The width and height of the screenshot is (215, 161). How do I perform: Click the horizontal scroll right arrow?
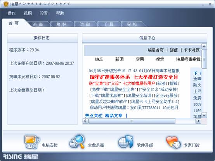[x=198, y=121]
